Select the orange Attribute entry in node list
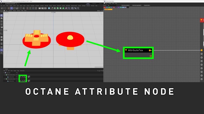 (108, 10)
